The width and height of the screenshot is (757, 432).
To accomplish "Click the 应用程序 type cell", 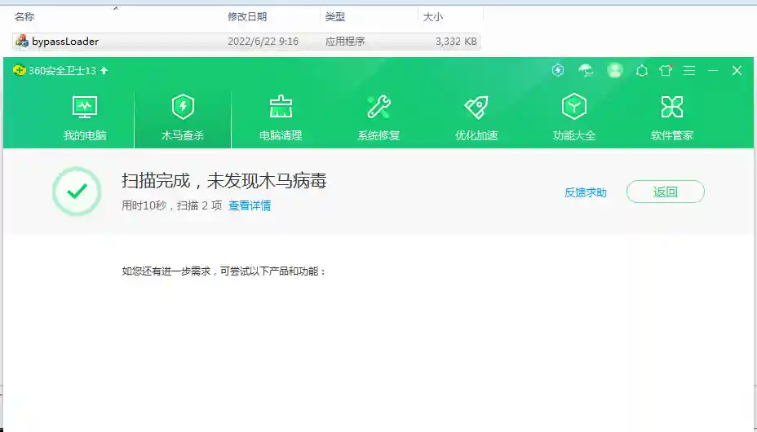I will tap(345, 42).
